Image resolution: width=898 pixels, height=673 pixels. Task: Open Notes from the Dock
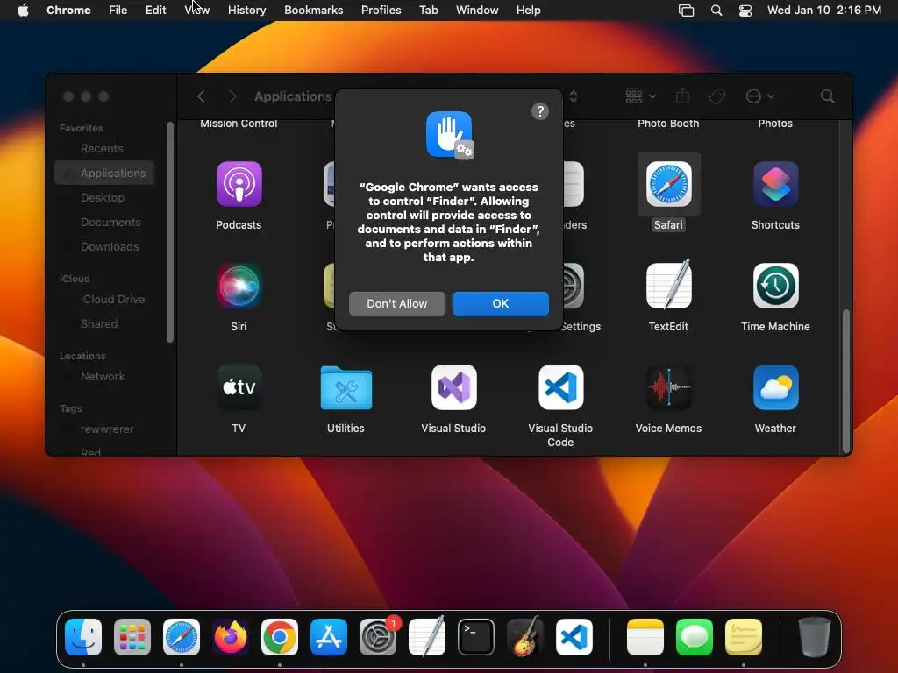coord(645,637)
